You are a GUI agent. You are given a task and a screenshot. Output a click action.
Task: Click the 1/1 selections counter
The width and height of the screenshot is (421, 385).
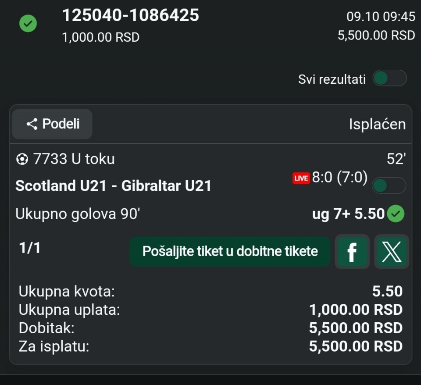30,248
